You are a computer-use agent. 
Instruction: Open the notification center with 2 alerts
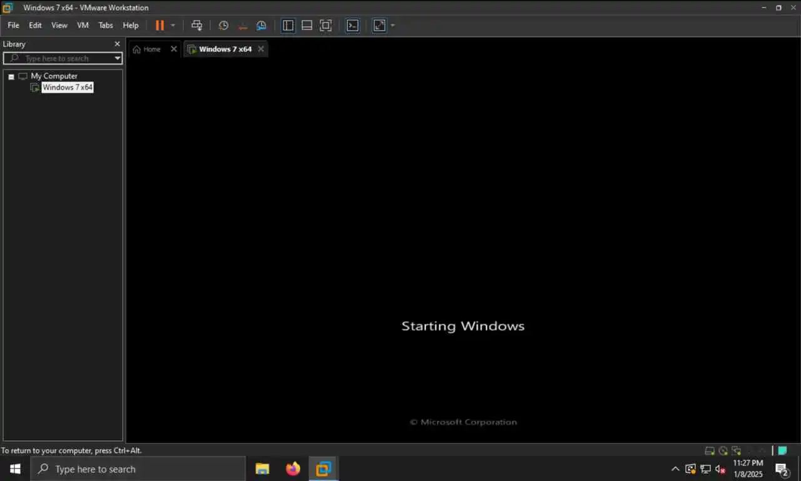pos(782,468)
